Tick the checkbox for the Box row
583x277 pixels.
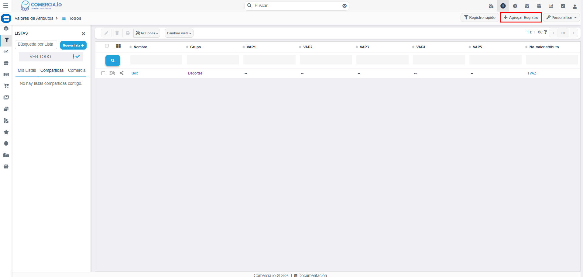tap(103, 73)
